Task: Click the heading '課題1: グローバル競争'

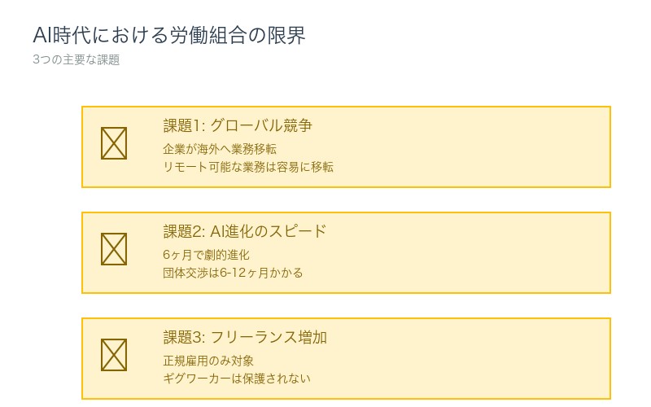Action: 238,125
